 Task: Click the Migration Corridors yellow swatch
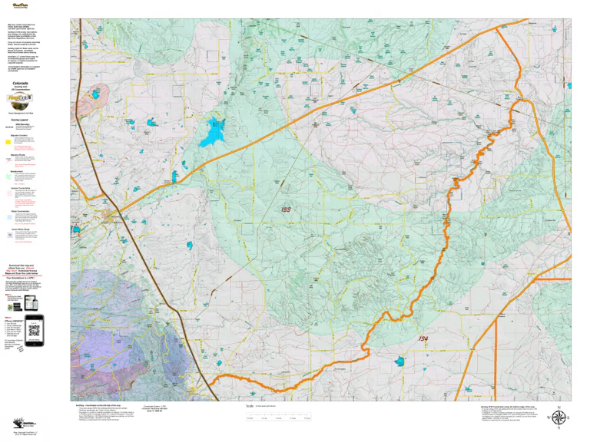click(x=8, y=143)
